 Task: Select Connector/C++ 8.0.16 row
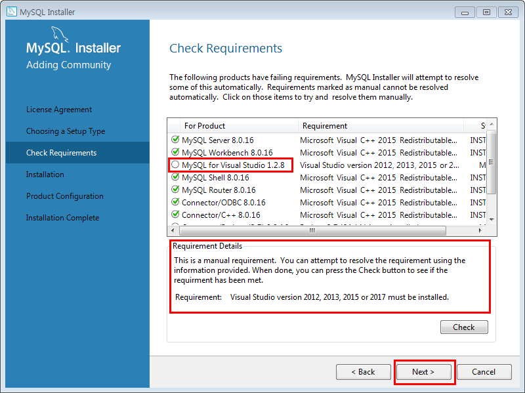(x=327, y=215)
